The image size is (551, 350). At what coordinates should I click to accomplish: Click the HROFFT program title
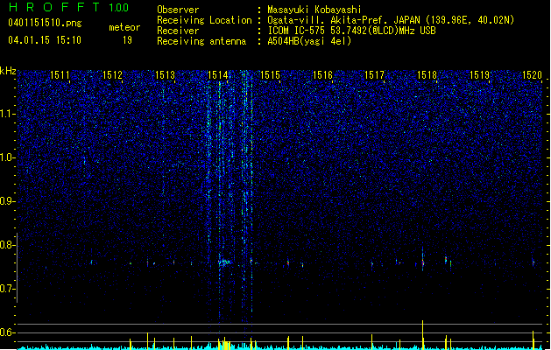click(54, 7)
